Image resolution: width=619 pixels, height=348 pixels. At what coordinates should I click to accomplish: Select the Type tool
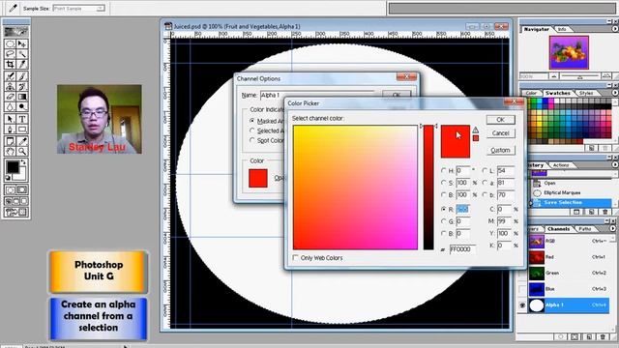click(x=22, y=119)
